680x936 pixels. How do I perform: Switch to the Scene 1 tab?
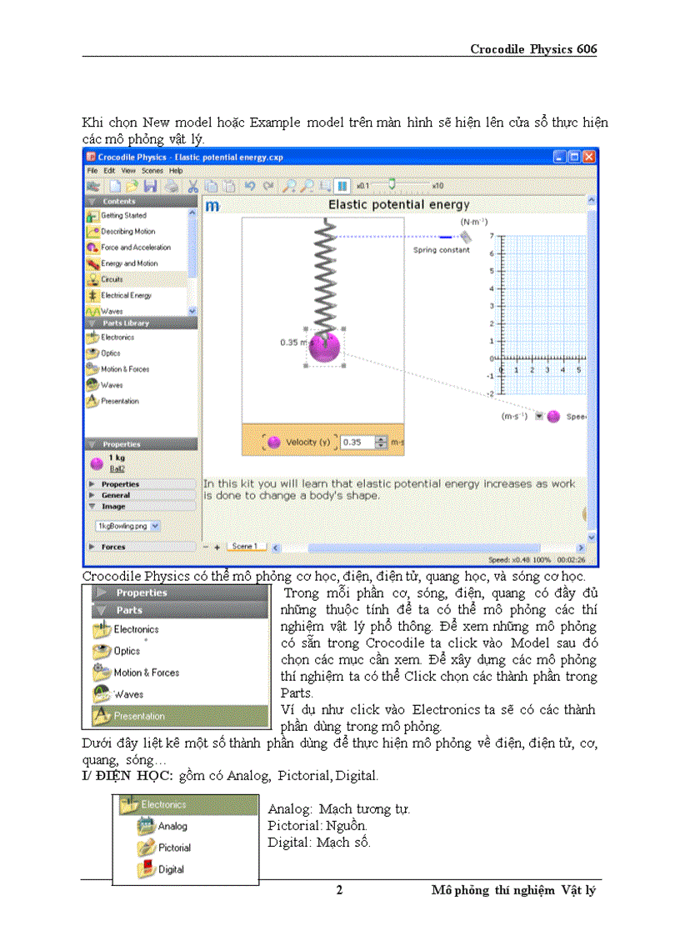pos(245,546)
